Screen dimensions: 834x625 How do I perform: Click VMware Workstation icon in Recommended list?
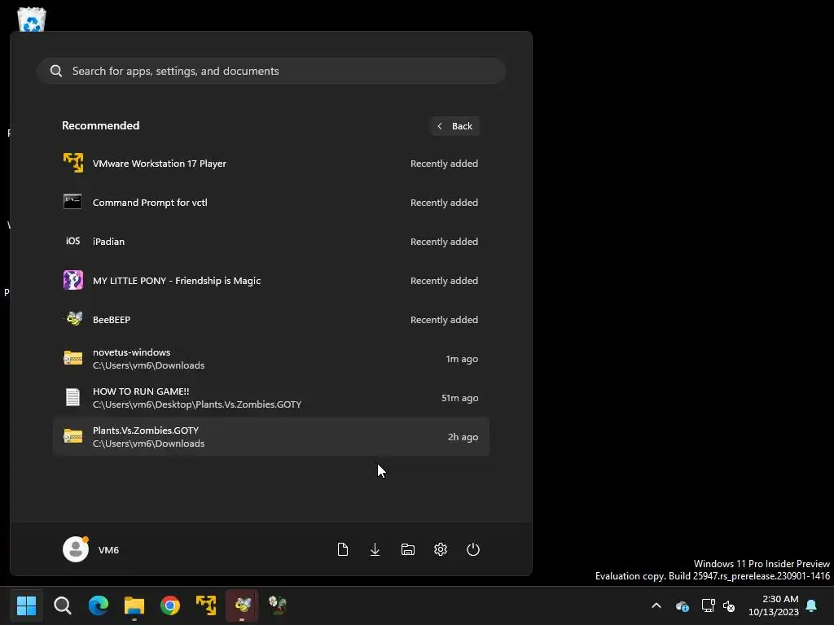[72, 163]
